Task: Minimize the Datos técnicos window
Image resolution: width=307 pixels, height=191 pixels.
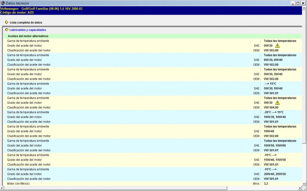Action: 293,3
